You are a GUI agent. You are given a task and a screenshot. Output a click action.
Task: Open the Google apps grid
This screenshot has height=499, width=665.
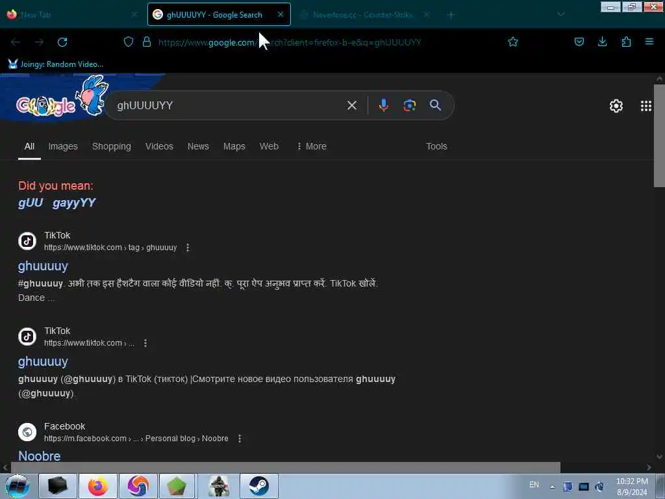click(x=646, y=106)
